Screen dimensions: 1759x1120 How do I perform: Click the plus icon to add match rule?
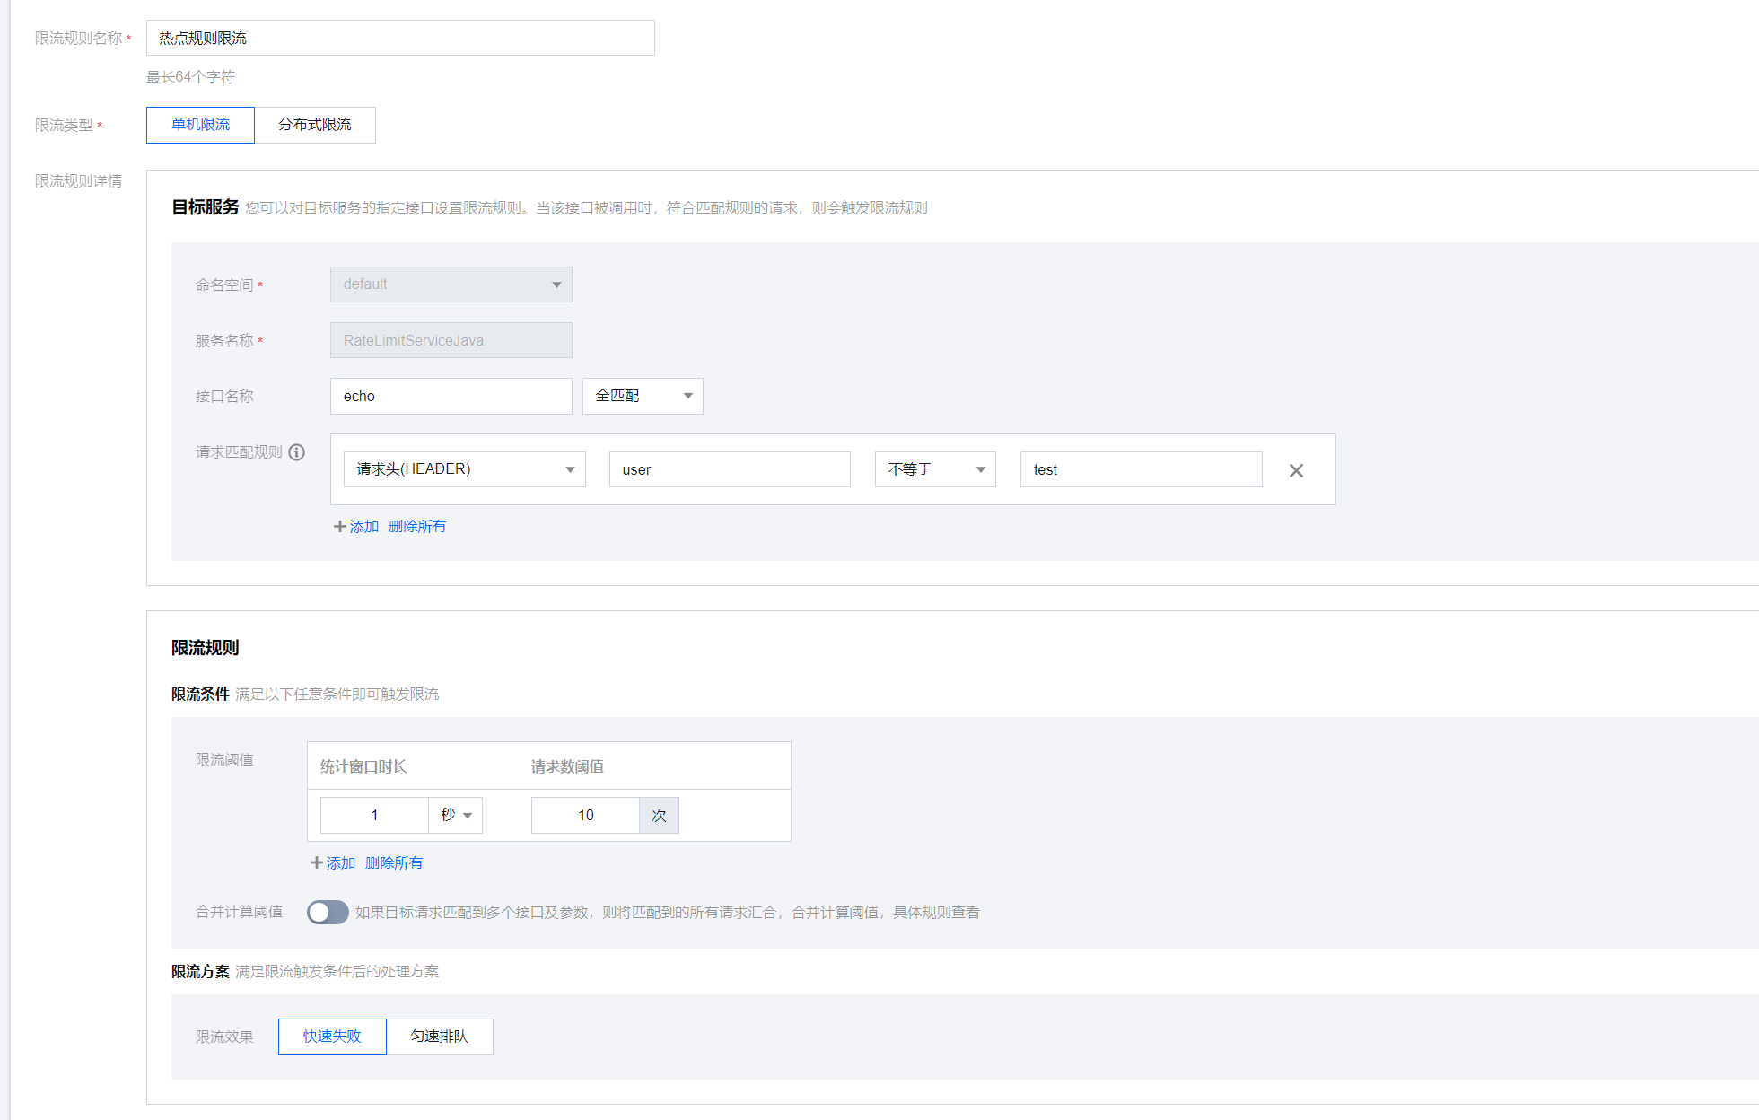(340, 527)
